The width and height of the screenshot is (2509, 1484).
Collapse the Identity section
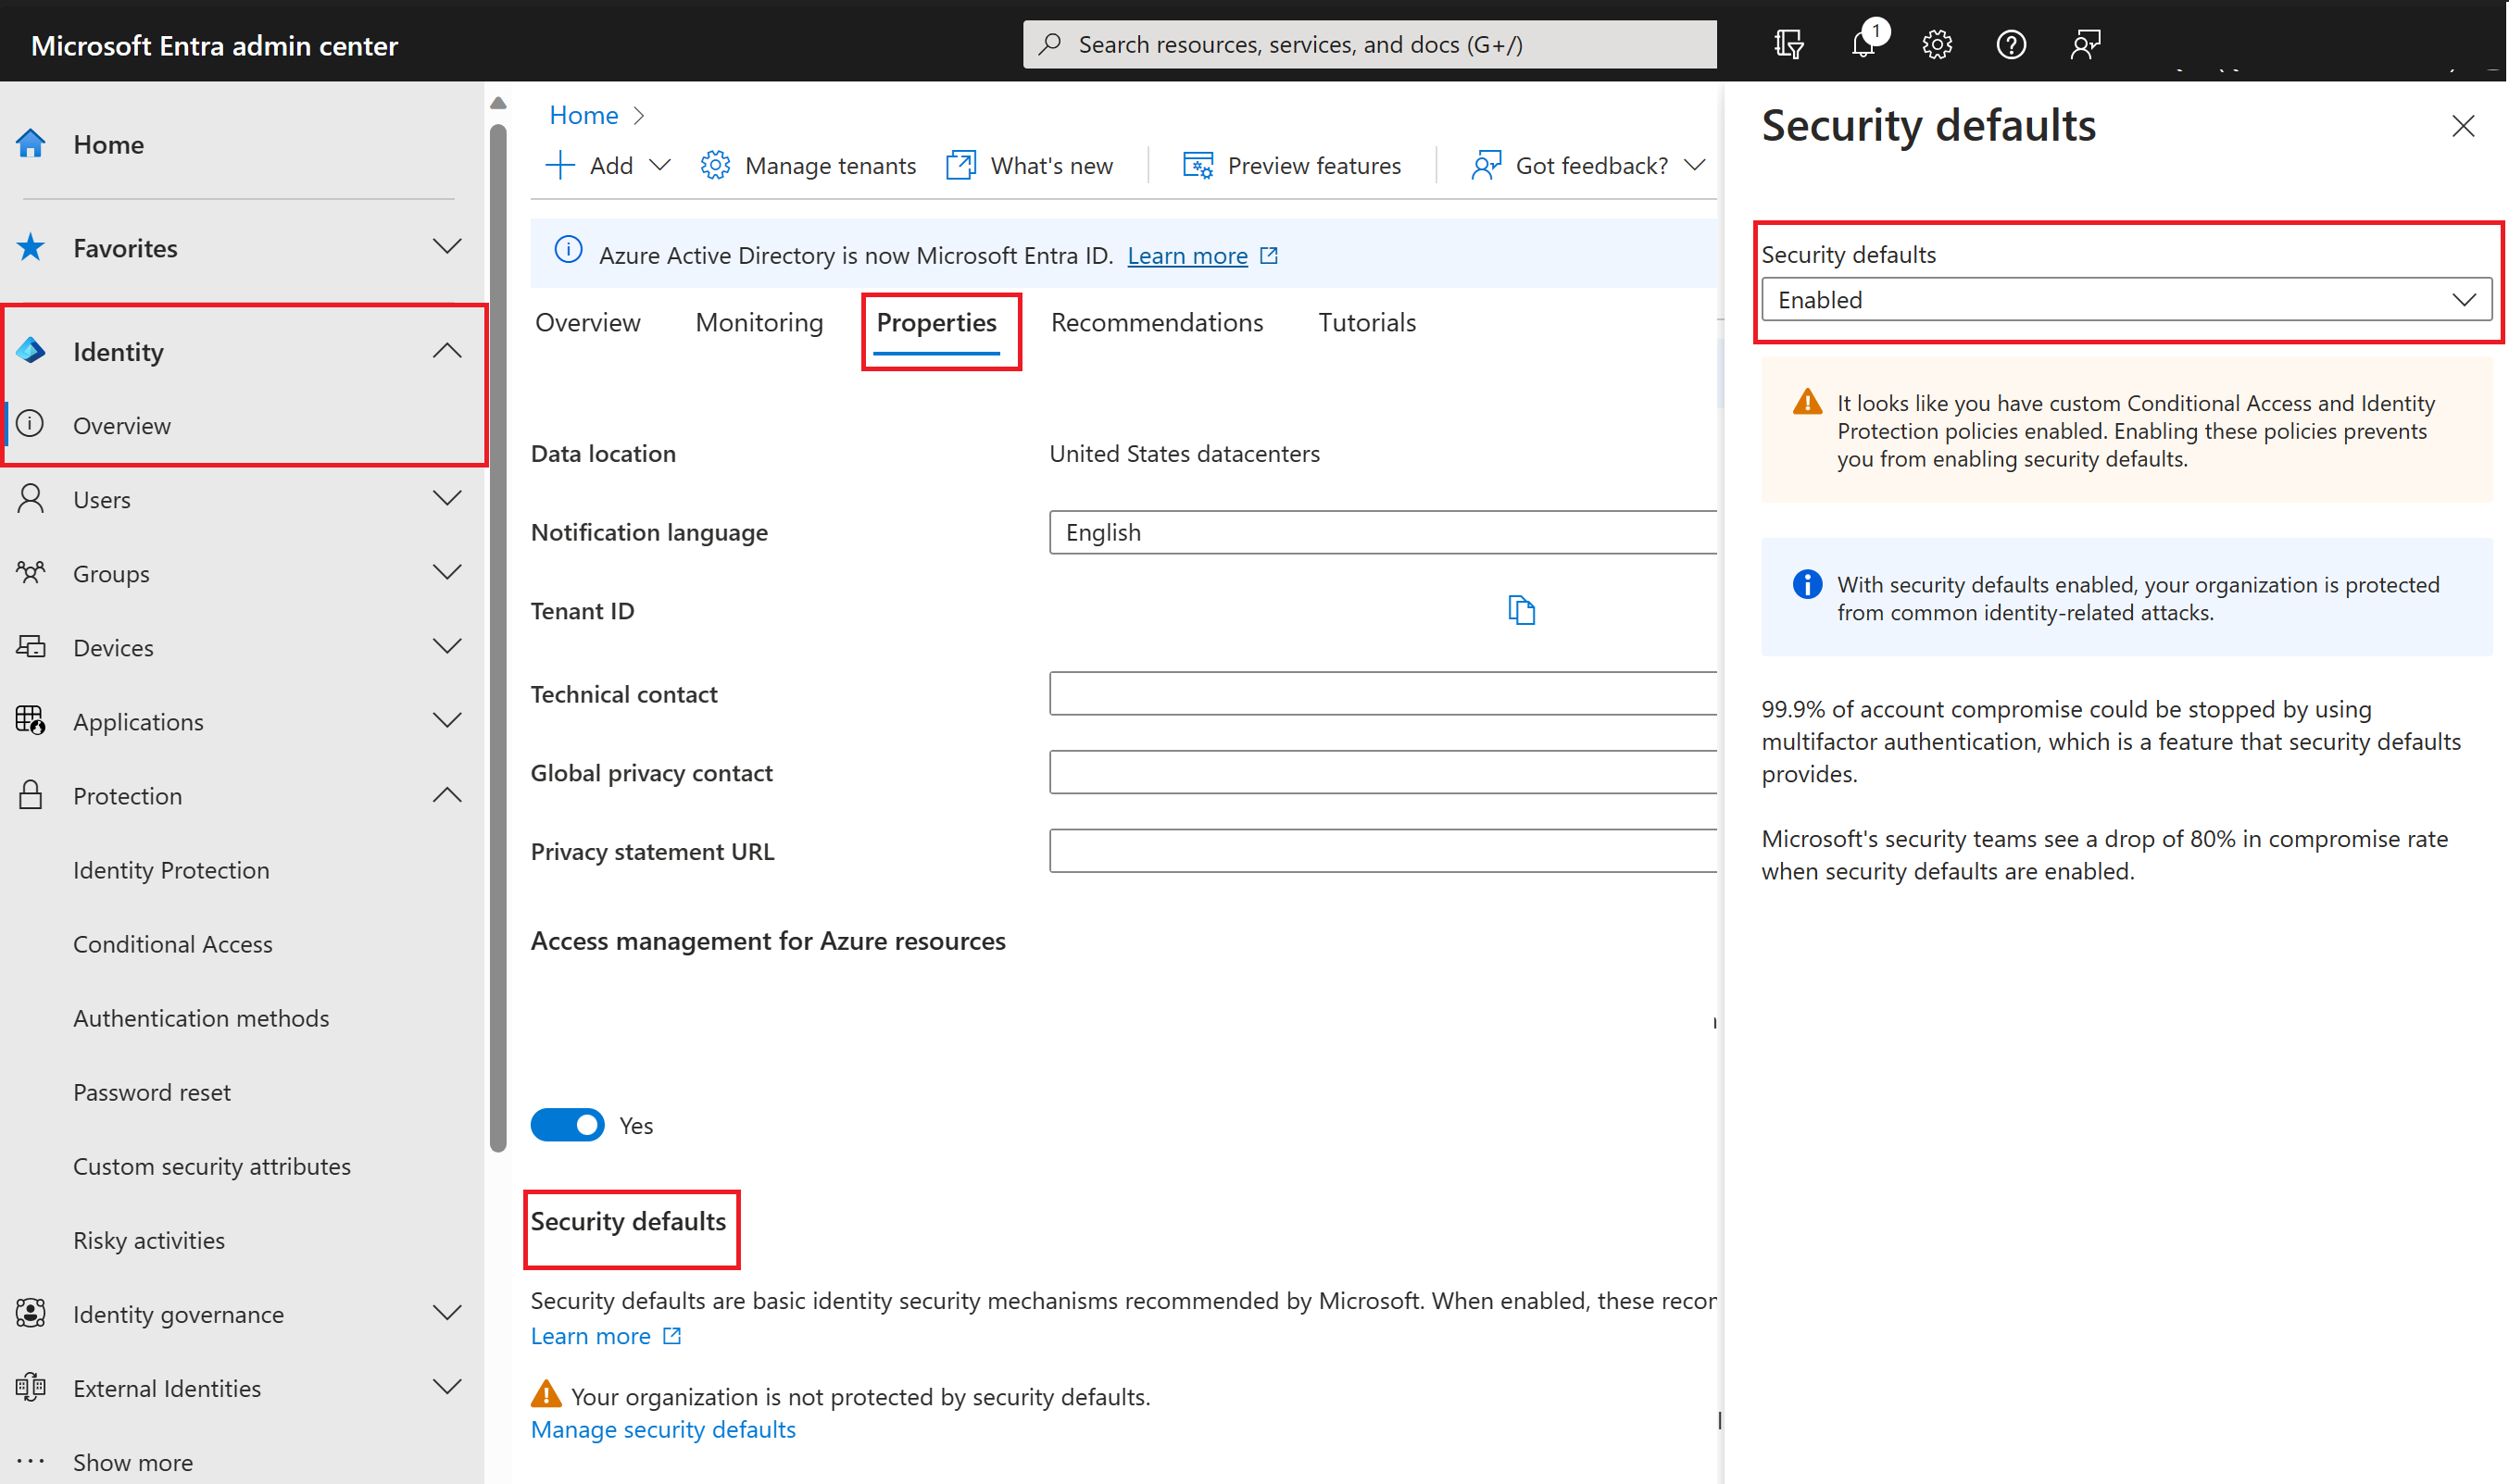(x=447, y=350)
